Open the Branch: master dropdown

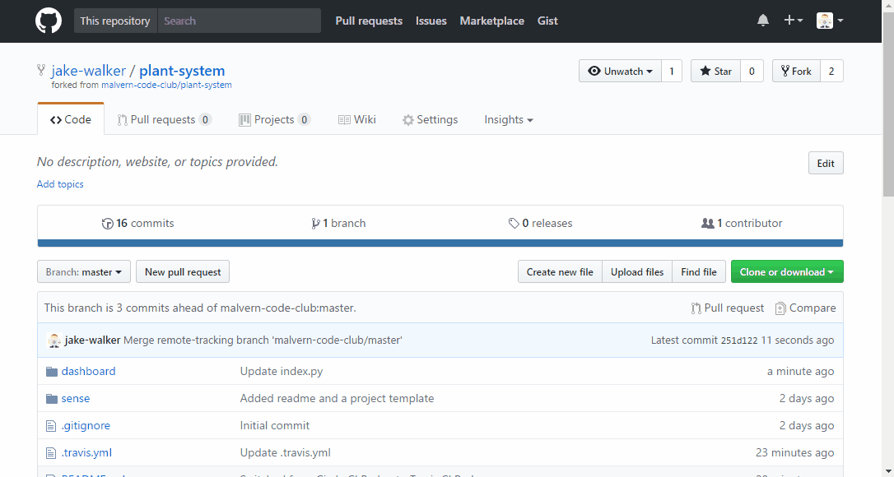(x=84, y=272)
